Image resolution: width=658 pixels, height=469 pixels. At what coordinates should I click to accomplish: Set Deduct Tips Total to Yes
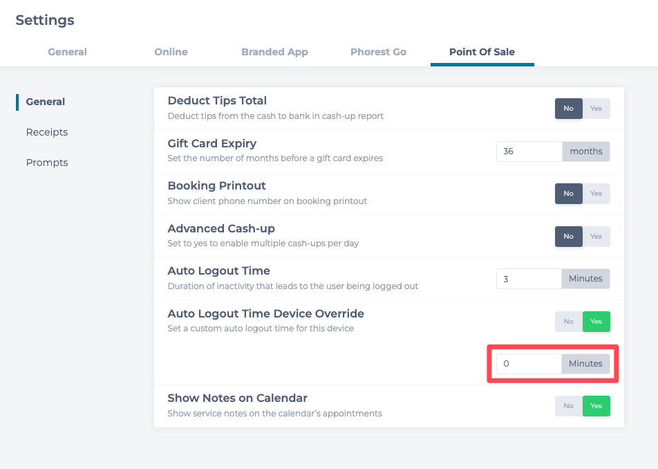click(596, 109)
